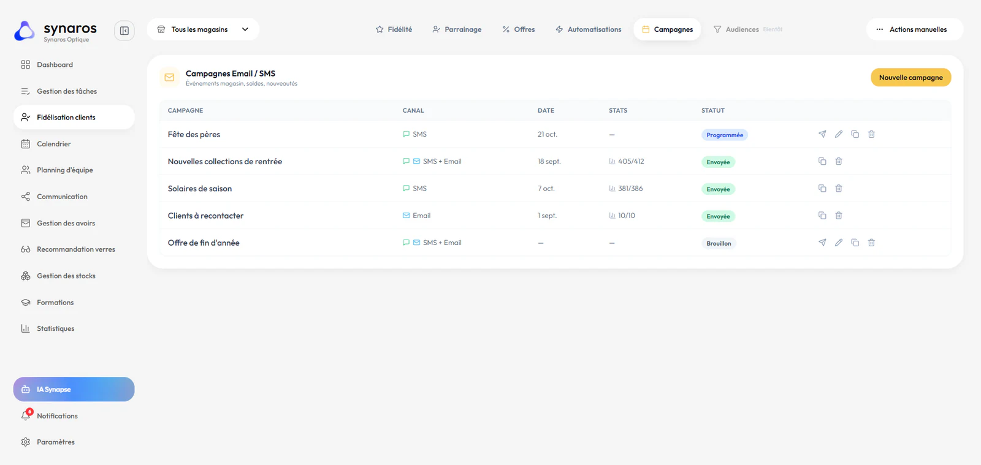Switch to the Parrainage tab
Screen dimensions: 981x465
[x=457, y=29]
